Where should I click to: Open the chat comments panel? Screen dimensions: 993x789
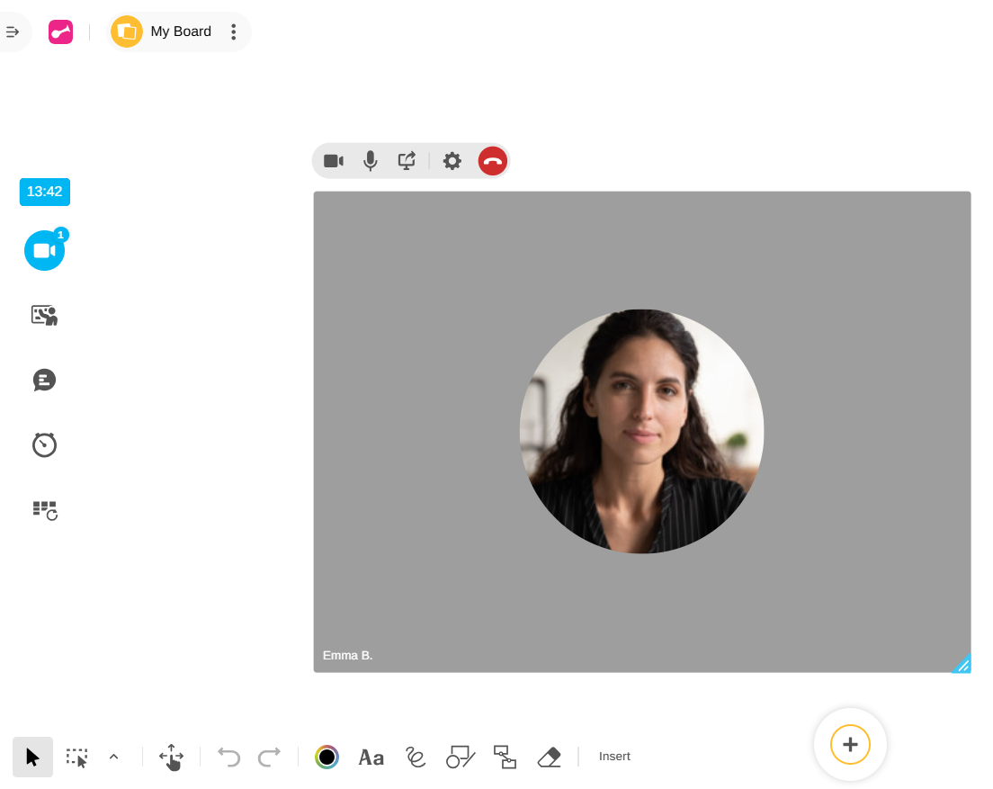pos(44,380)
